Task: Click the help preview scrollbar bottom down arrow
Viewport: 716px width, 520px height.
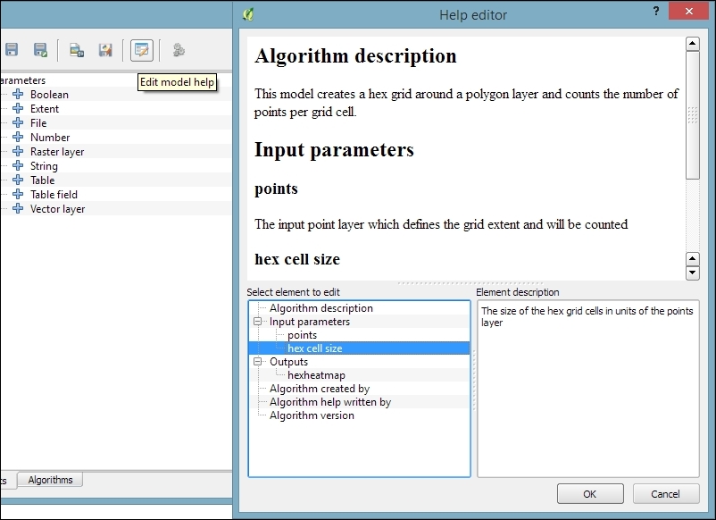Action: [692, 273]
